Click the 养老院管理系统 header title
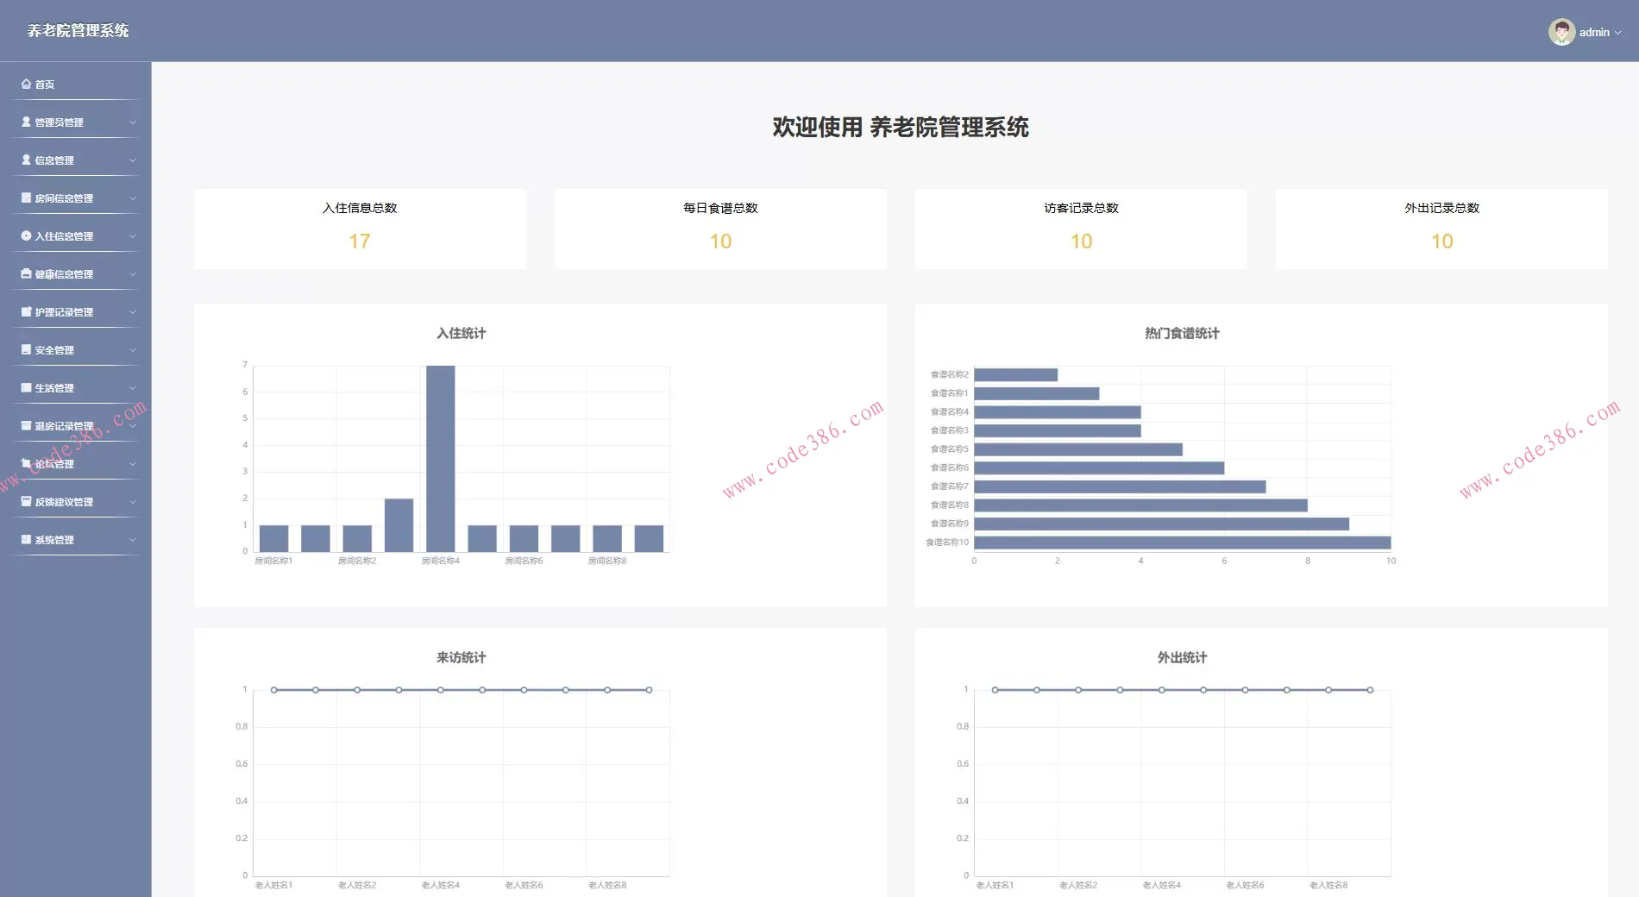Screen dimensions: 1639x897 78,31
